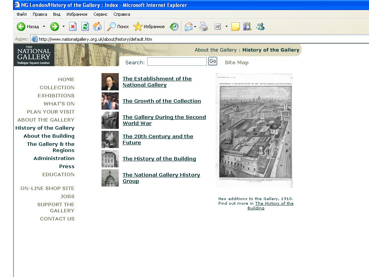369x277 pixels.
Task: Expand the Forward button history dropdown
Action: point(63,27)
